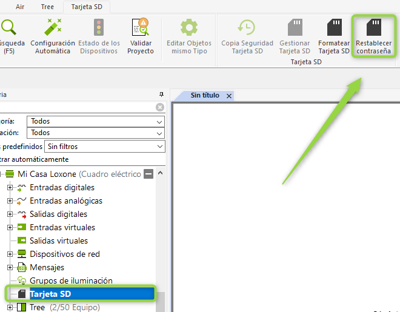Clear the search field with the X icon

(160, 107)
